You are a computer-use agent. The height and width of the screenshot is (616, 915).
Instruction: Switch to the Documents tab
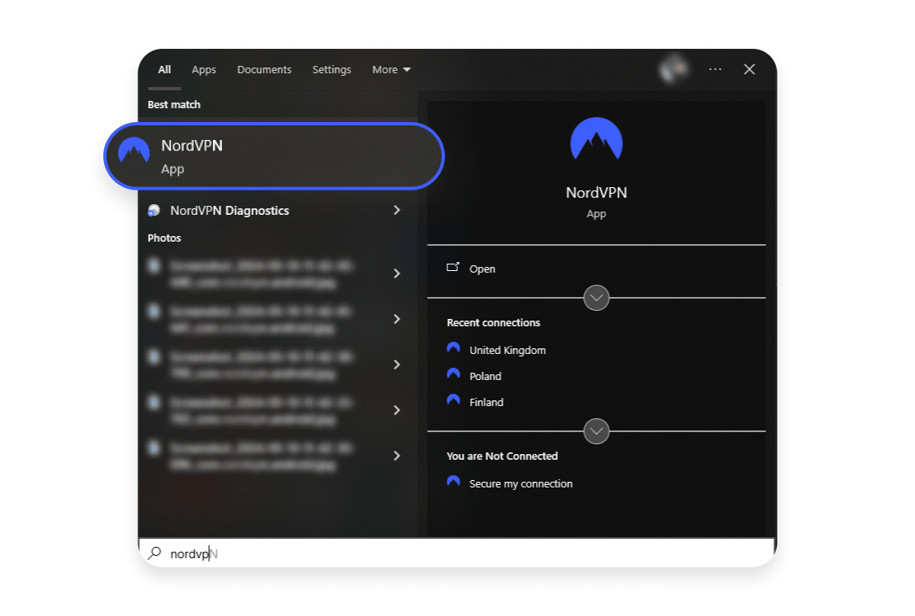264,69
